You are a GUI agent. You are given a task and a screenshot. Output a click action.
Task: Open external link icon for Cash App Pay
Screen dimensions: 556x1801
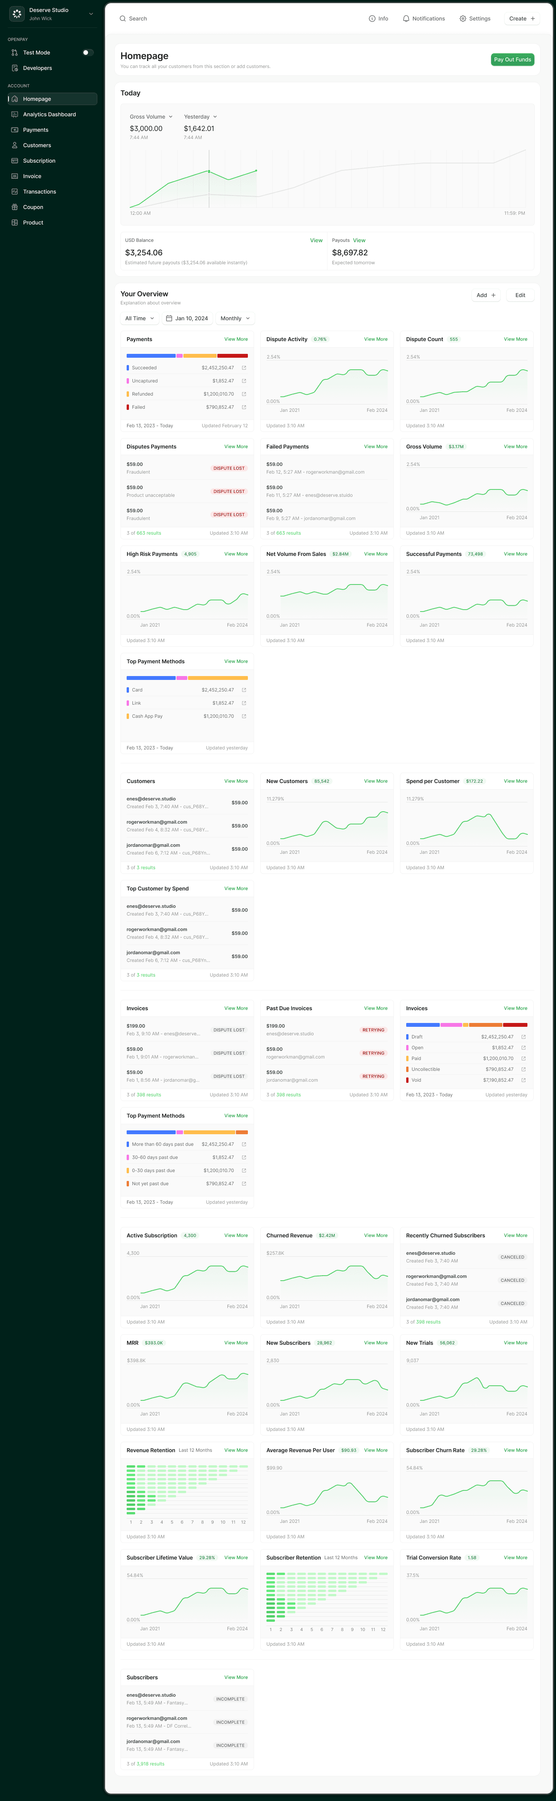coord(244,716)
